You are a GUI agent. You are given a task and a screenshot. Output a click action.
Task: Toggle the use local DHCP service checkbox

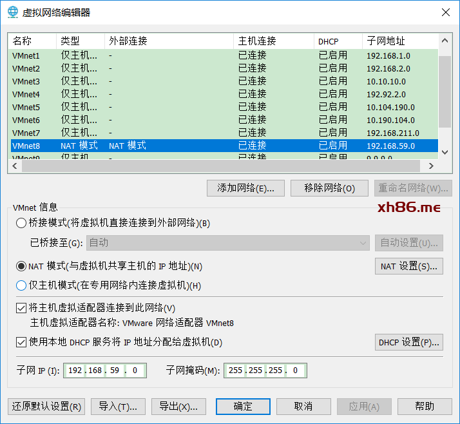point(21,342)
